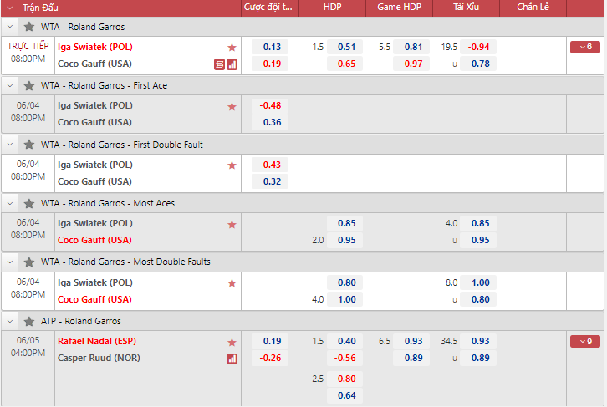Bet Swiatek moneyline at 0.13
This screenshot has height=407, width=607.
point(270,47)
